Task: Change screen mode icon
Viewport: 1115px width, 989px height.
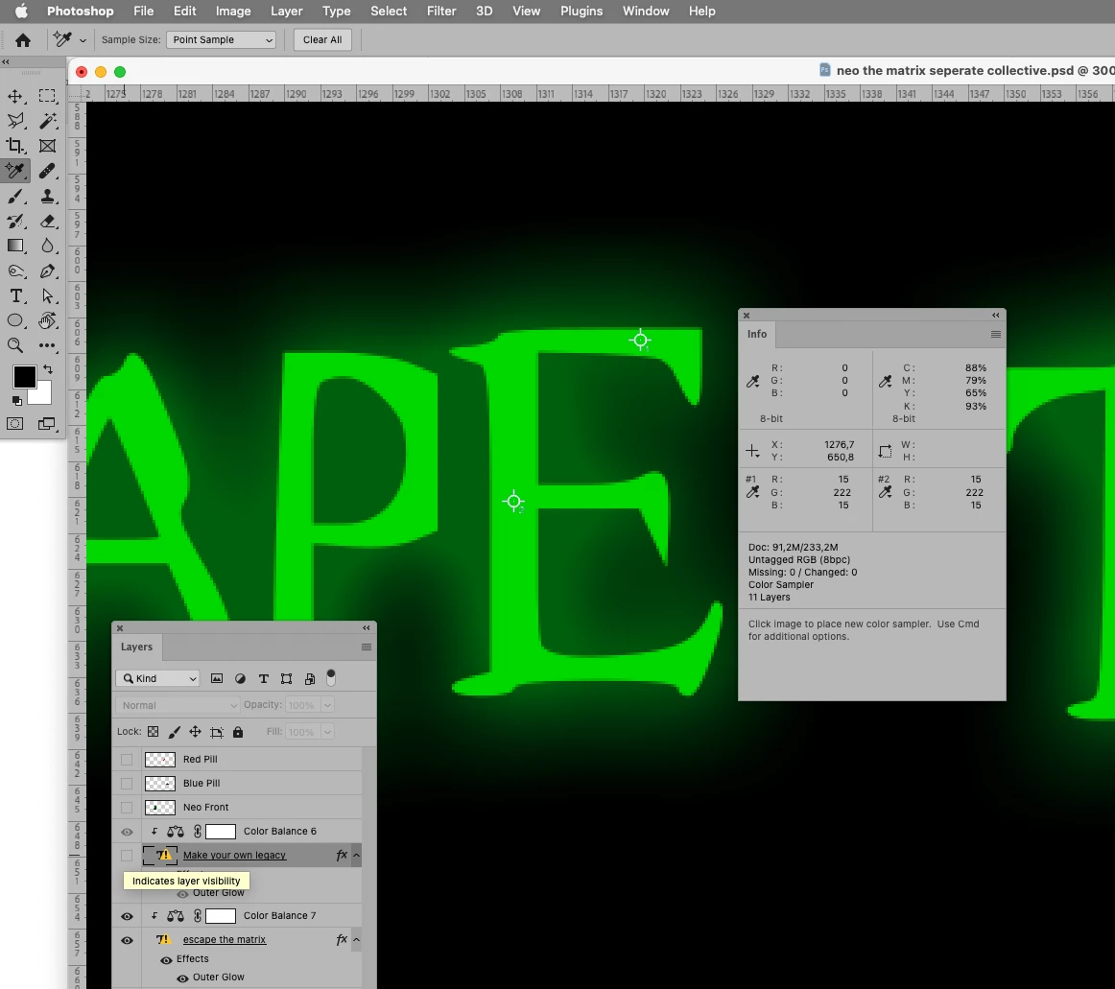Action: (47, 424)
